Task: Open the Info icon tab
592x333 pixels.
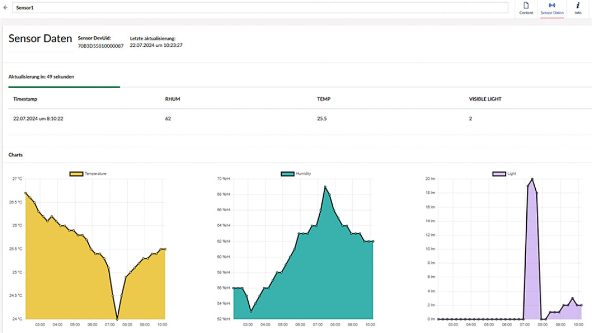Action: pyautogui.click(x=578, y=8)
